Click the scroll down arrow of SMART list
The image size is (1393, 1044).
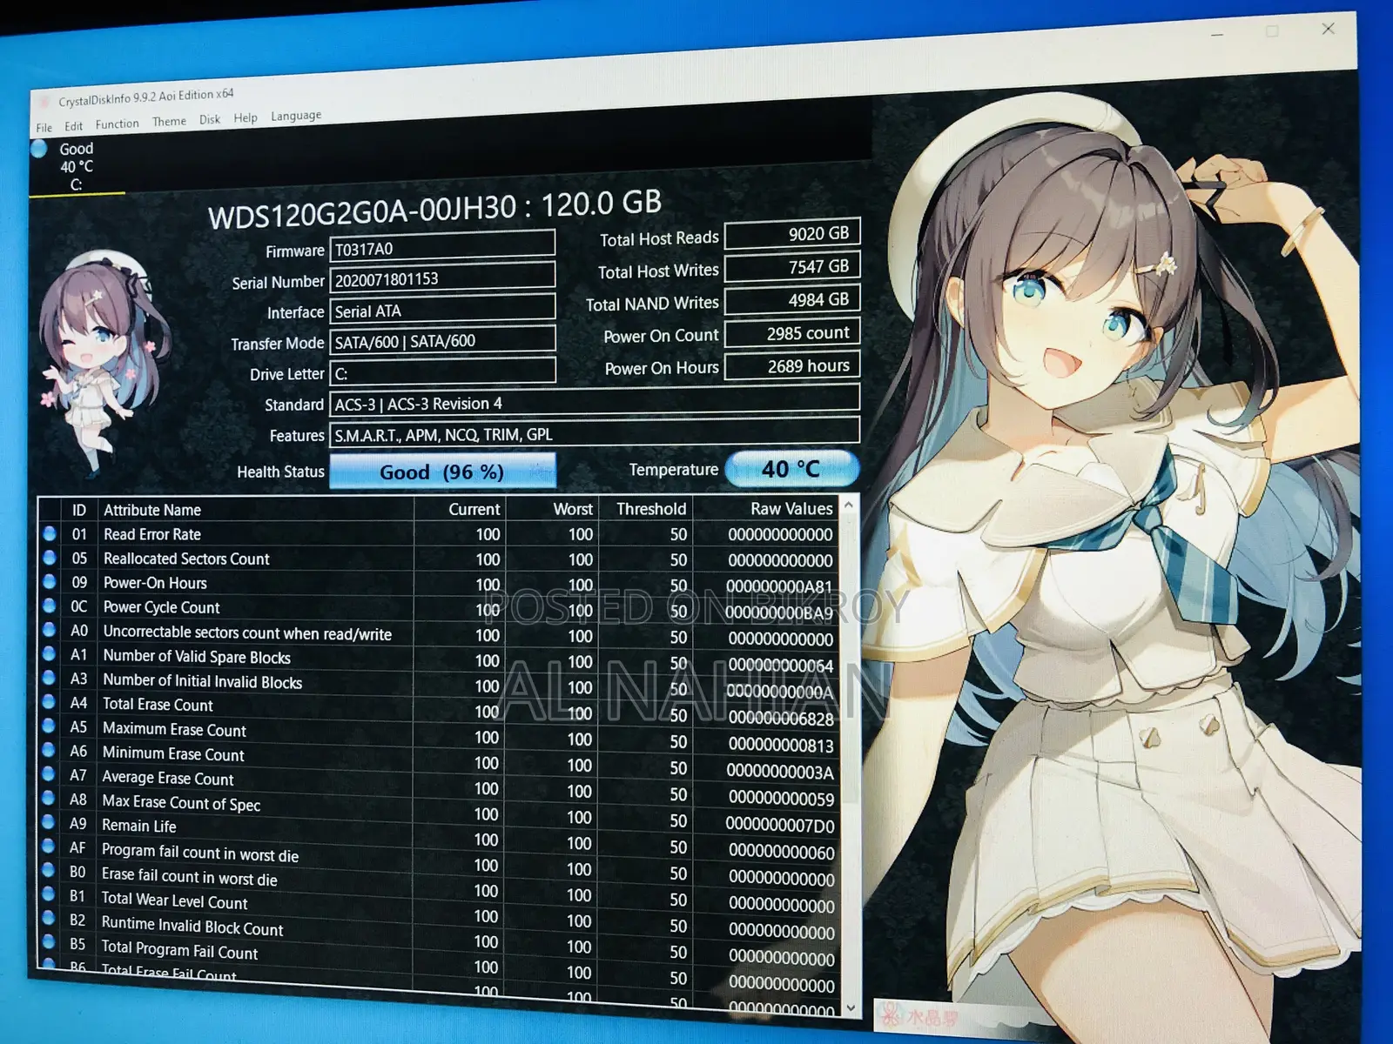(x=851, y=1008)
